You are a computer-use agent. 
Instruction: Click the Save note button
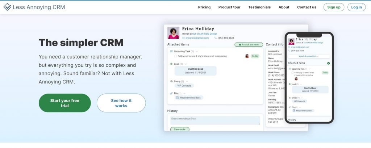[x=180, y=129]
